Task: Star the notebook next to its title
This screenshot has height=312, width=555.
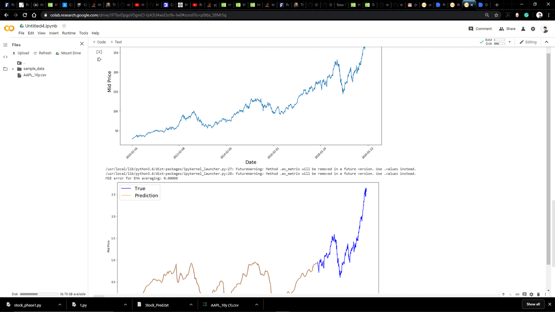Action: [64, 26]
